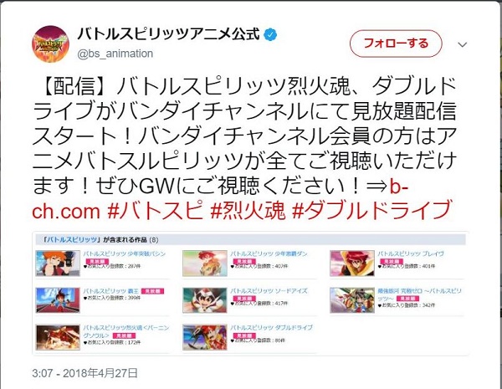The image size is (502, 389).
Task: Open the tweet options chevron menu
Action: tap(463, 44)
